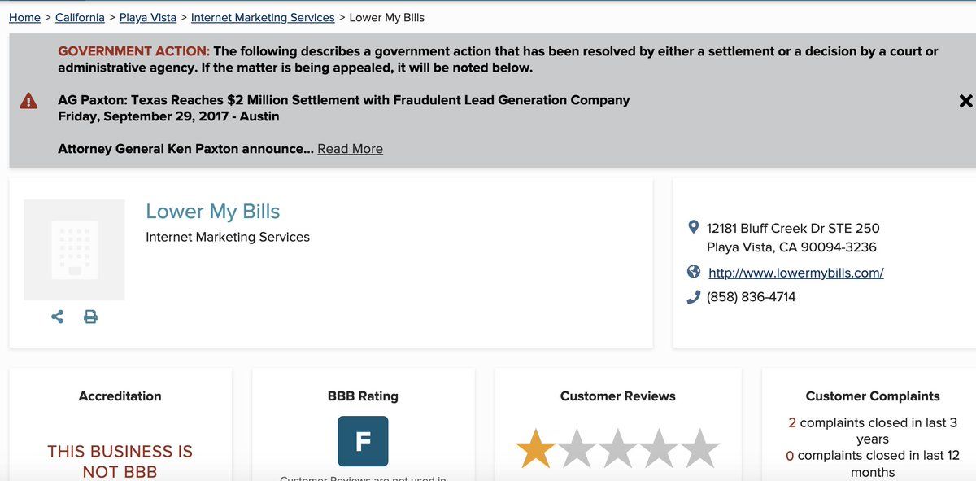The height and width of the screenshot is (481, 976).
Task: Open the California breadcrumb link
Action: [80, 17]
